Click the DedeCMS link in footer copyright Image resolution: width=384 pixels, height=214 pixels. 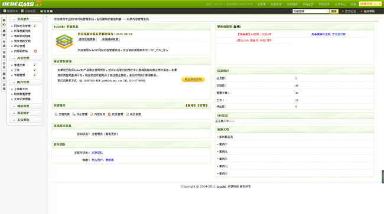click(x=221, y=187)
